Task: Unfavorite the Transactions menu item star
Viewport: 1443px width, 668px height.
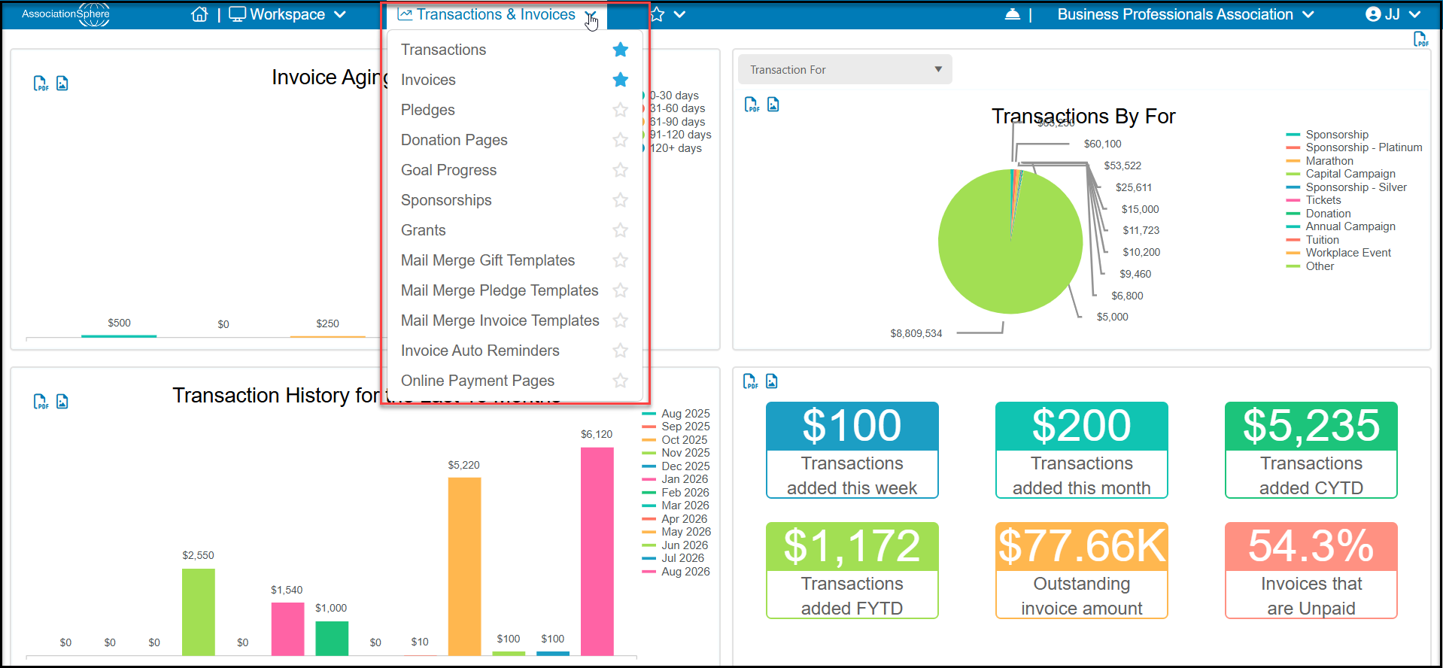Action: tap(620, 50)
